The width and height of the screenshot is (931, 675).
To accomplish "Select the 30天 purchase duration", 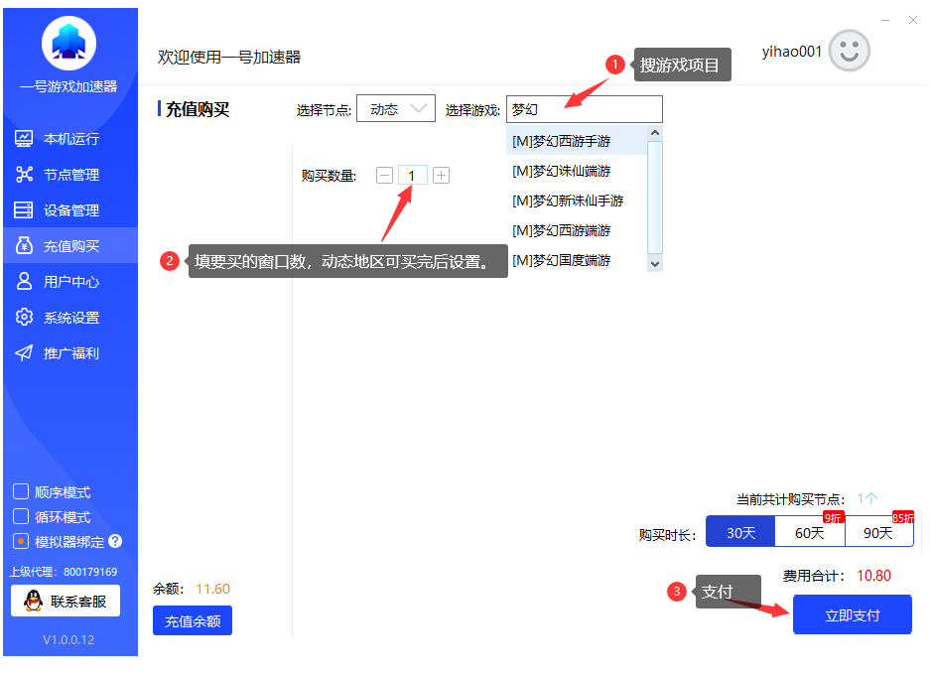I will pos(740,531).
